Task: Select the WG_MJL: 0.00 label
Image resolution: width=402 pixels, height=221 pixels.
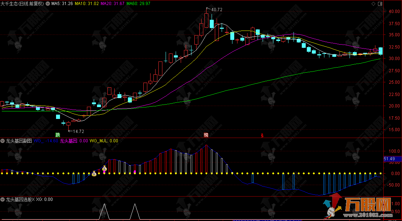Action: tap(104, 141)
